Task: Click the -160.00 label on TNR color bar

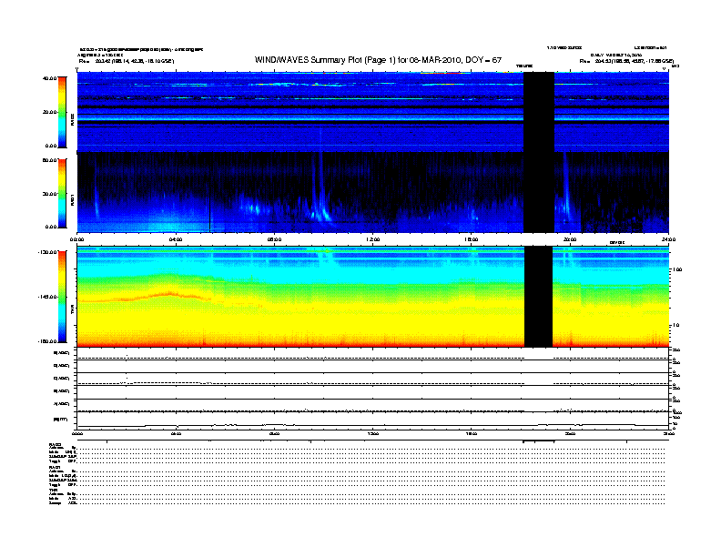Action: pos(48,341)
